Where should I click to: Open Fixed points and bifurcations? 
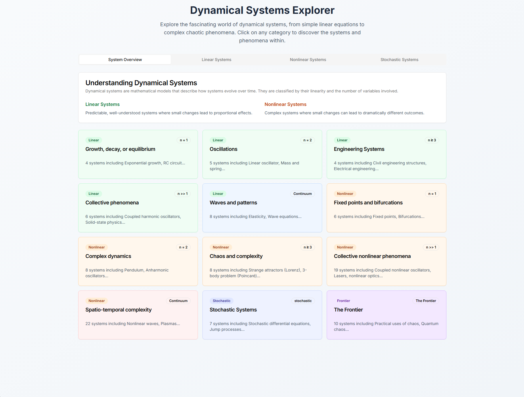click(x=386, y=208)
